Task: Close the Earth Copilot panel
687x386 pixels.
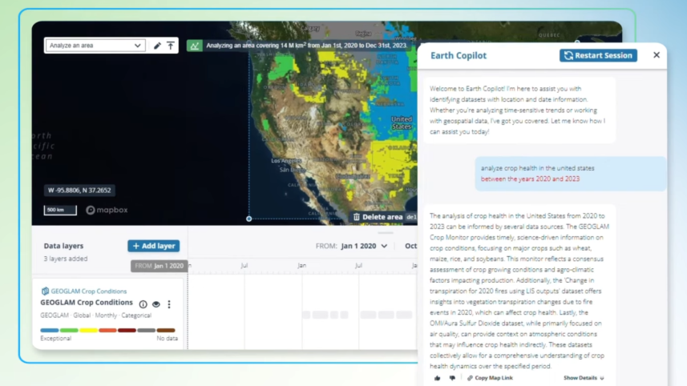Action: (x=657, y=55)
